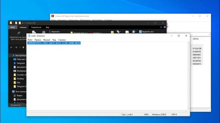Click the Paste icon in Explorer ribbon

click(x=44, y=32)
